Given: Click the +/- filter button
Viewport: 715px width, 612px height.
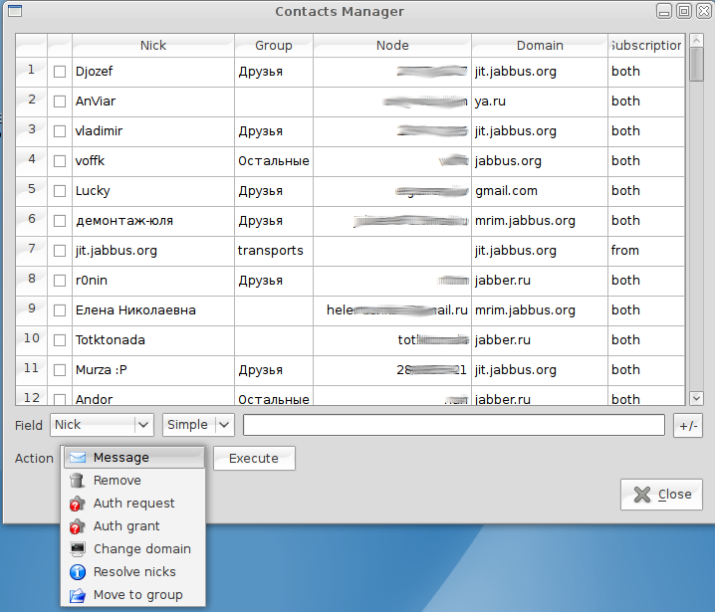Looking at the screenshot, I should [687, 425].
